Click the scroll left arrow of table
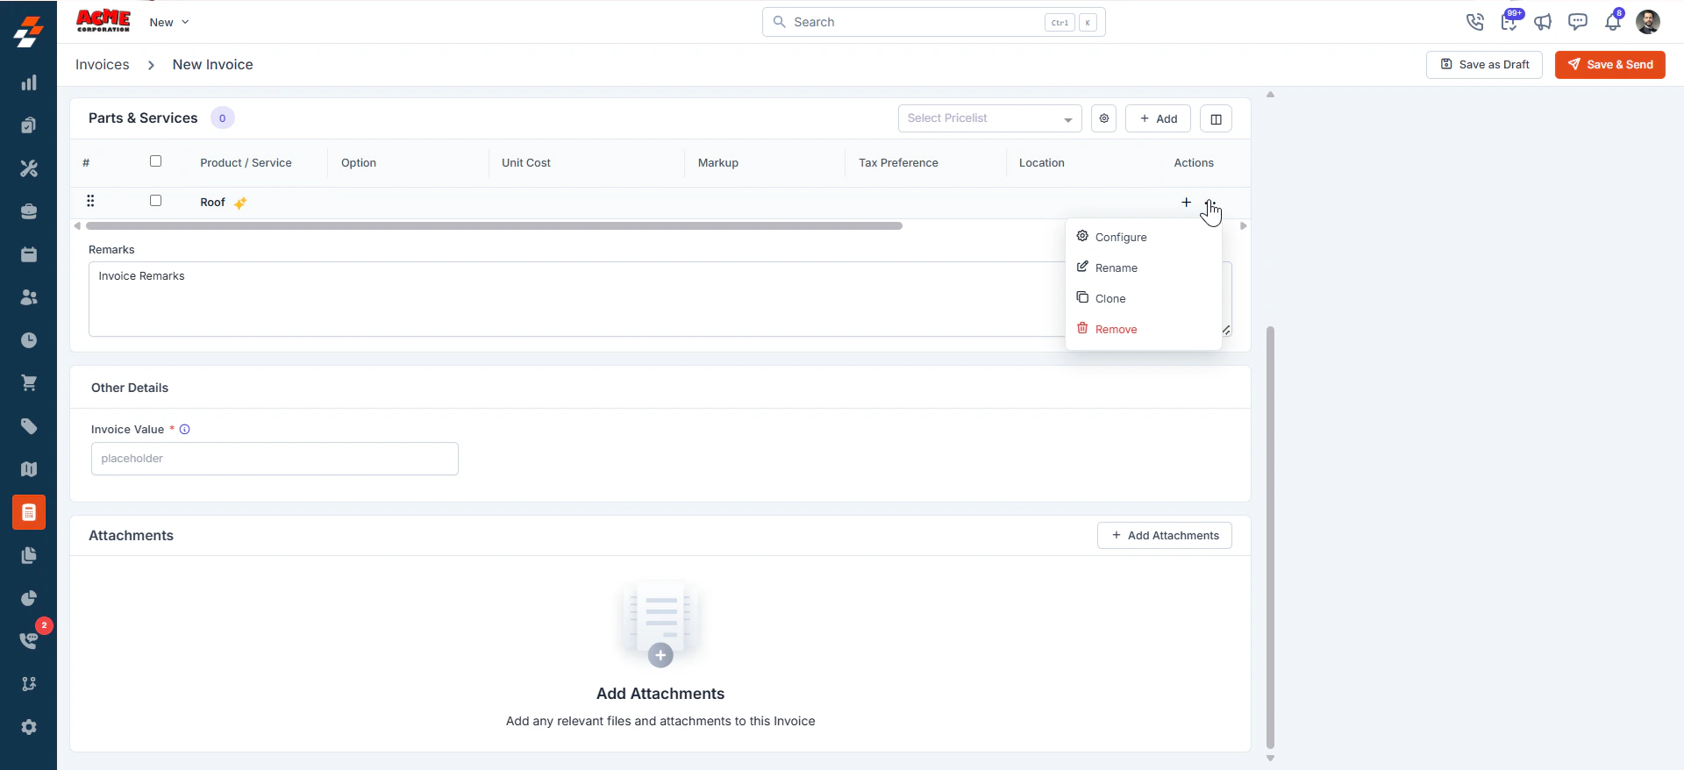Screen dimensions: 1684x770 click(x=77, y=226)
